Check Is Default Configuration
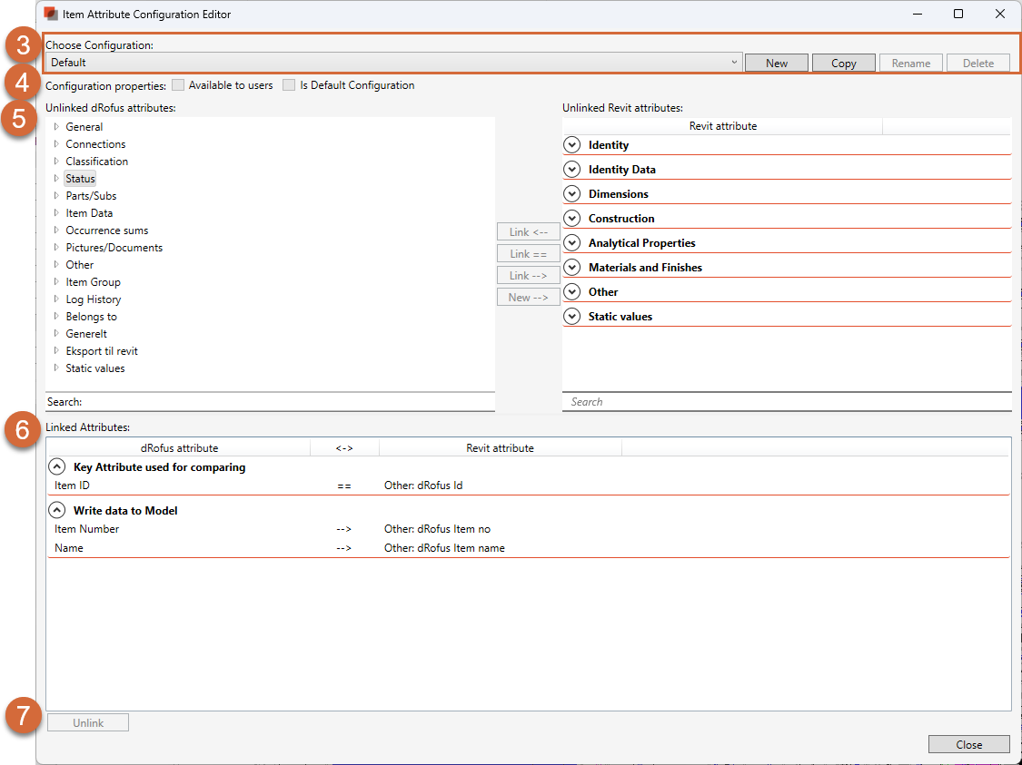This screenshot has height=765, width=1022. click(x=289, y=84)
